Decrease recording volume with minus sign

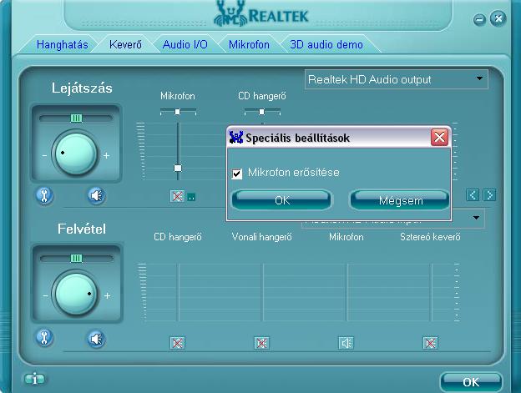pos(45,295)
